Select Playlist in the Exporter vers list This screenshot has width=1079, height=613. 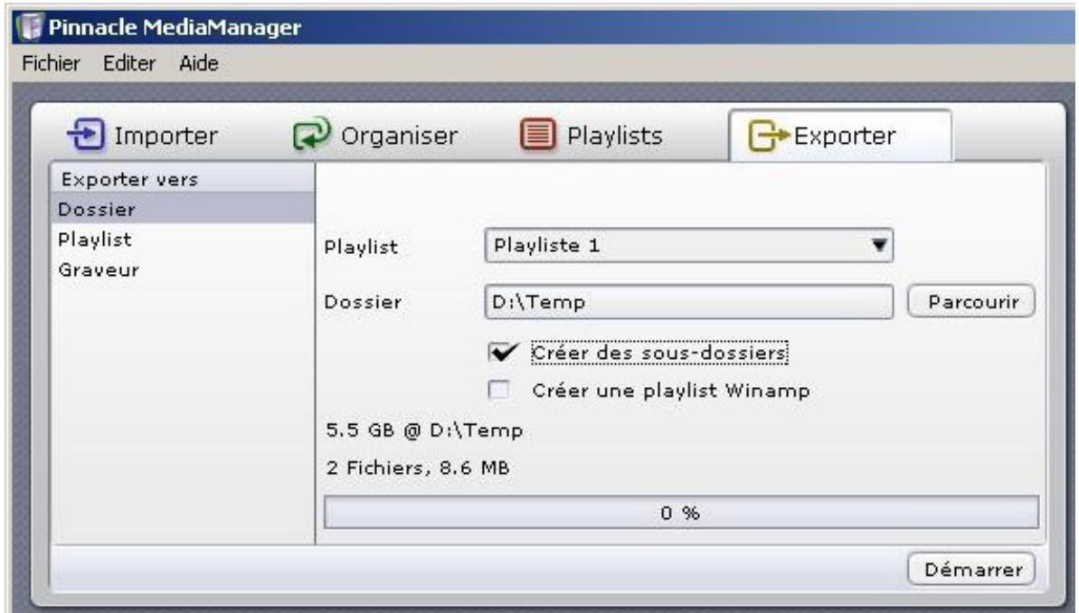coord(183,239)
